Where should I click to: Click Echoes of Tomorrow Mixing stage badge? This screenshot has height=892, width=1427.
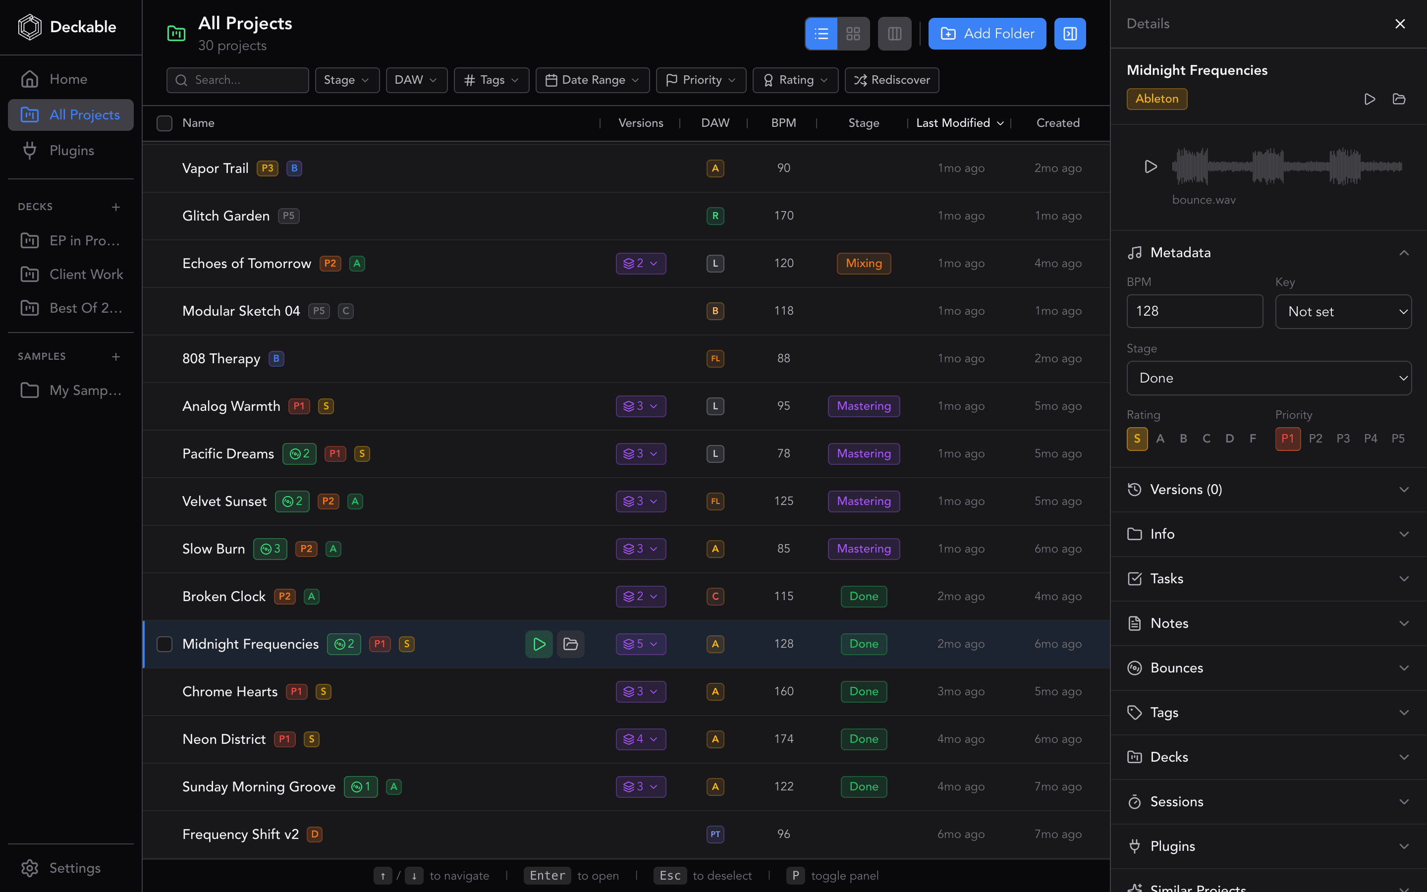(x=864, y=264)
